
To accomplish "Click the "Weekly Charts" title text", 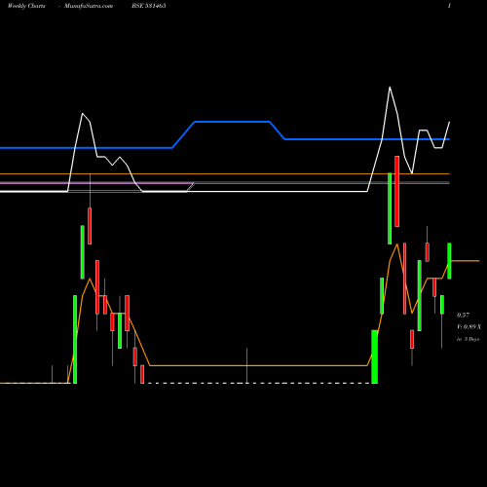I will pos(26,6).
